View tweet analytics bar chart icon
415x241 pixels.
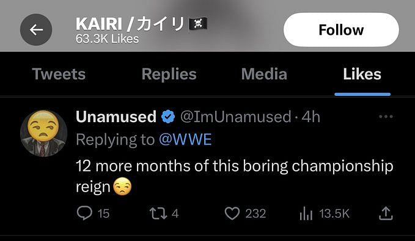(306, 214)
